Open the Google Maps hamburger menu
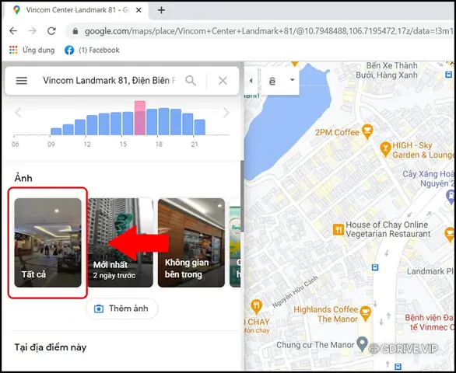The width and height of the screenshot is (456, 373). tap(22, 81)
